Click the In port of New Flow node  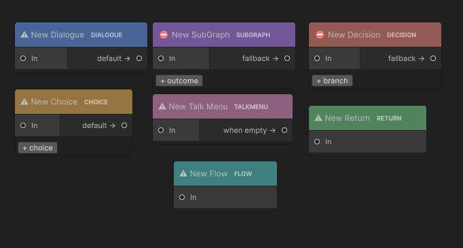[x=182, y=197]
